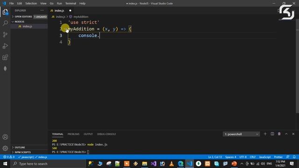
Task: Switch to the Debug Console tab
Action: (x=107, y=134)
